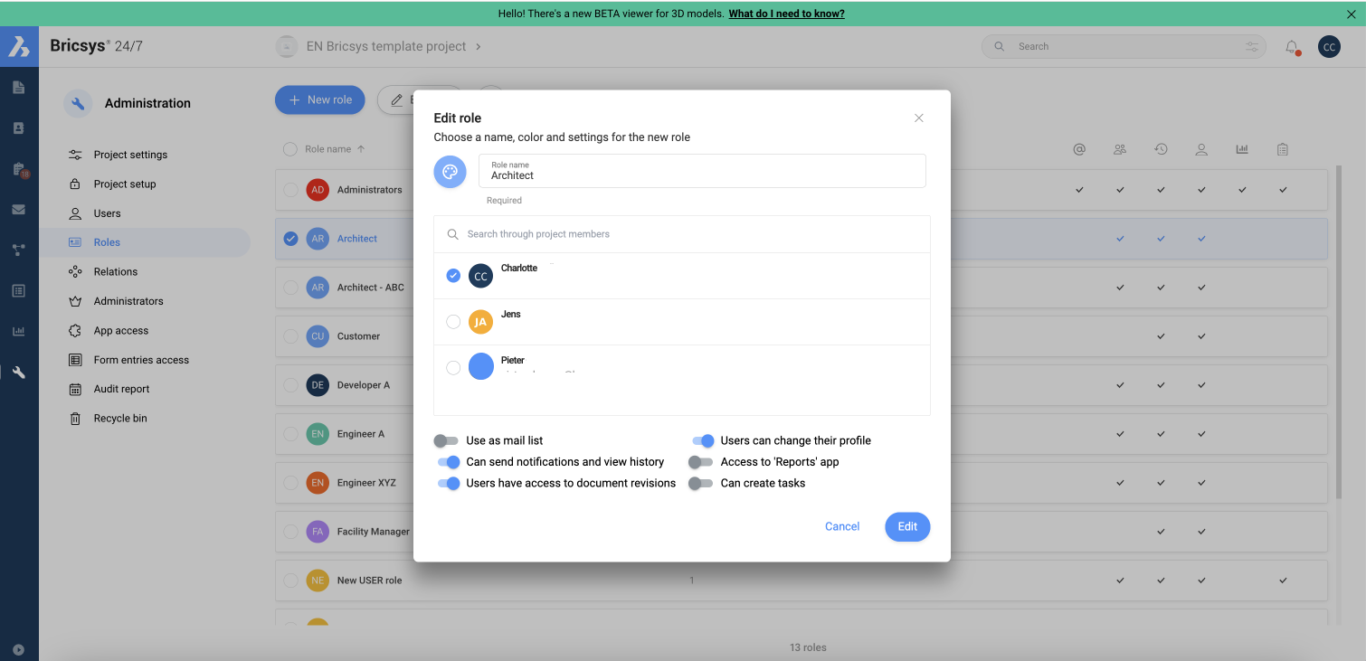Open the role color palette picker
Screen dimensions: 1366x661
(x=450, y=171)
